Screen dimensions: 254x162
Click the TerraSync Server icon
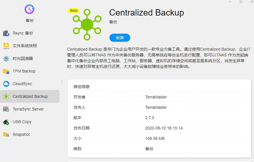click(x=6, y=109)
